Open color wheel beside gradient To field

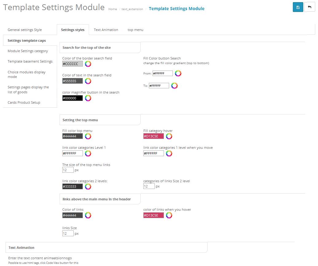click(174, 86)
